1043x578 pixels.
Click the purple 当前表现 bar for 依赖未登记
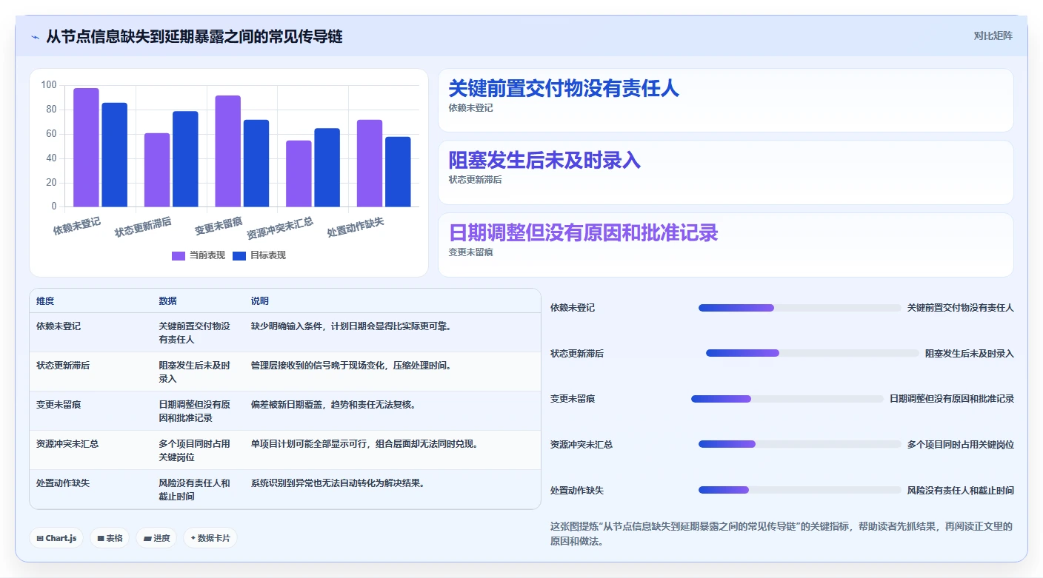point(86,147)
